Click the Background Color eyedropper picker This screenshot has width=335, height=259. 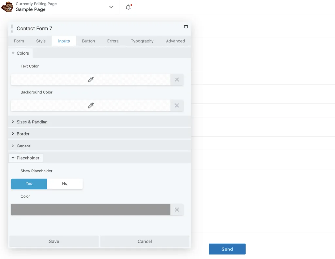pyautogui.click(x=91, y=106)
